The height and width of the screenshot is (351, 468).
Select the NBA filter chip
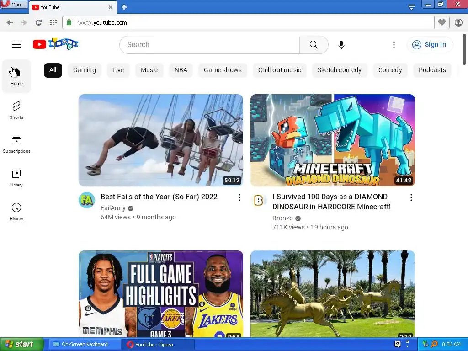coord(181,70)
